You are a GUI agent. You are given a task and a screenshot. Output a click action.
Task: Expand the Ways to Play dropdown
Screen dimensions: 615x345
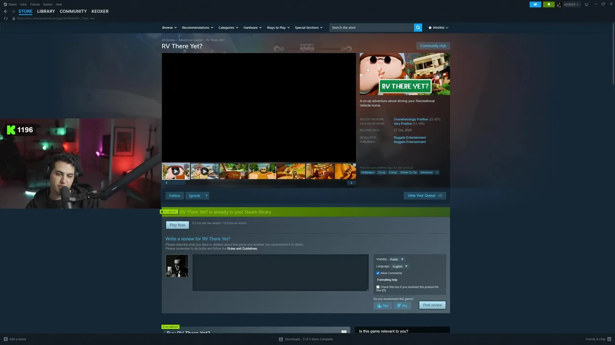(278, 27)
